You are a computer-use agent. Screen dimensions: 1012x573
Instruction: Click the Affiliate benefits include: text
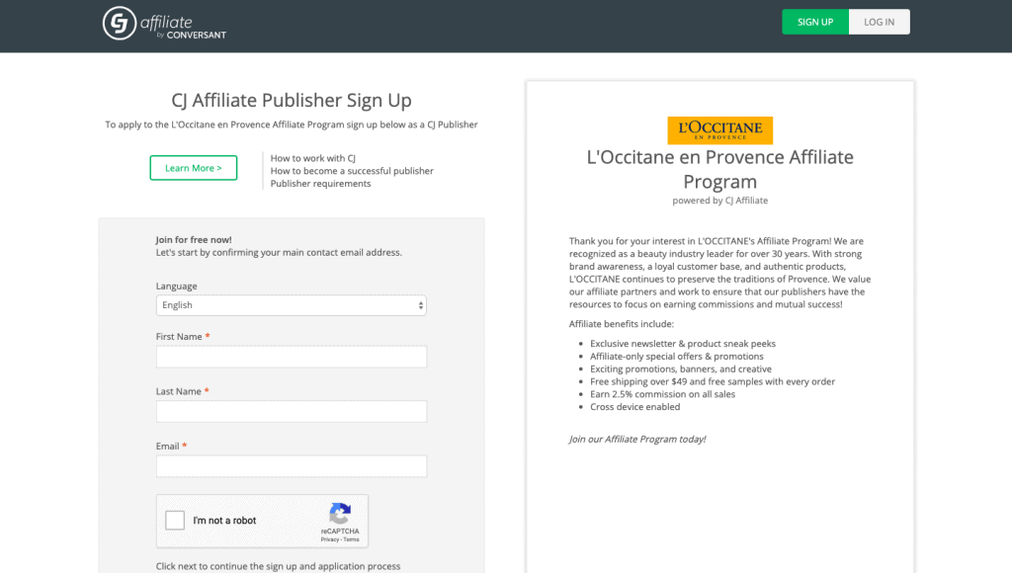(x=621, y=324)
